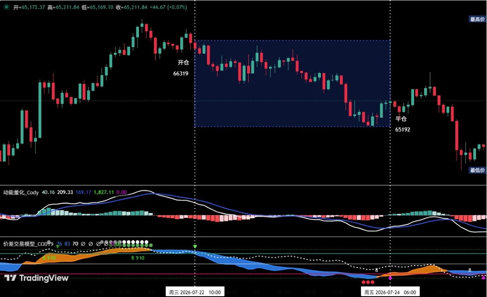Click the green 1,827.11 indicator value

click(104, 192)
